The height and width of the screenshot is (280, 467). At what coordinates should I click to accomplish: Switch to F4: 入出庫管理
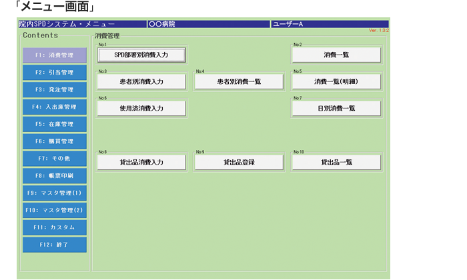coord(55,107)
